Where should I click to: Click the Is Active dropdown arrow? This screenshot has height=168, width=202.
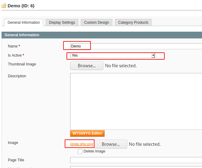153,55
